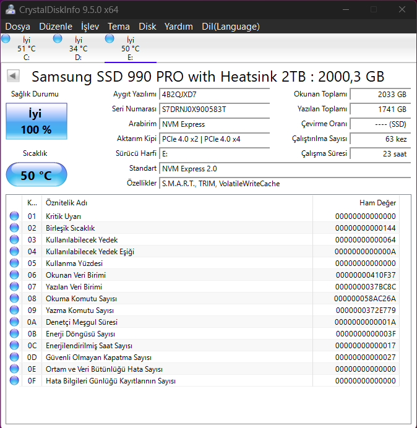Screen dimensions: 417x428
Task: Click raw value 0000000372E779
Action: click(x=366, y=310)
